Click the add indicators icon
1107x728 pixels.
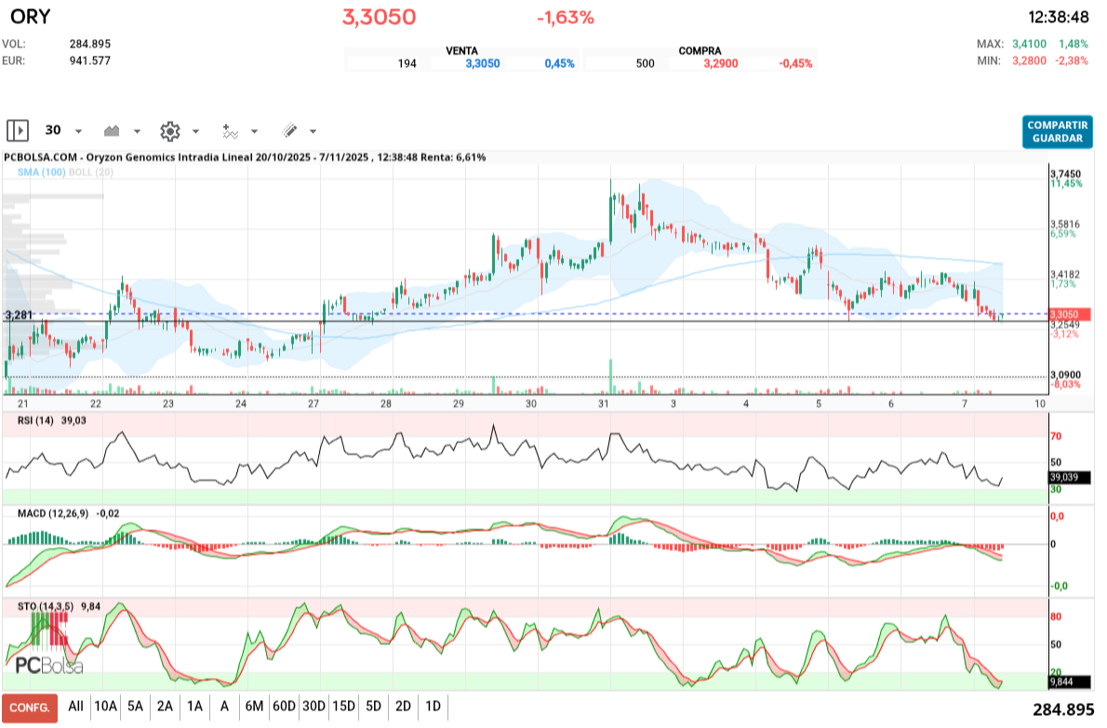tap(228, 131)
